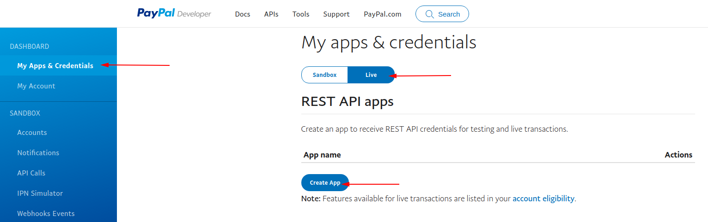Viewport: 708px width, 222px height.
Task: Open API Calls in the sidebar
Action: click(31, 173)
